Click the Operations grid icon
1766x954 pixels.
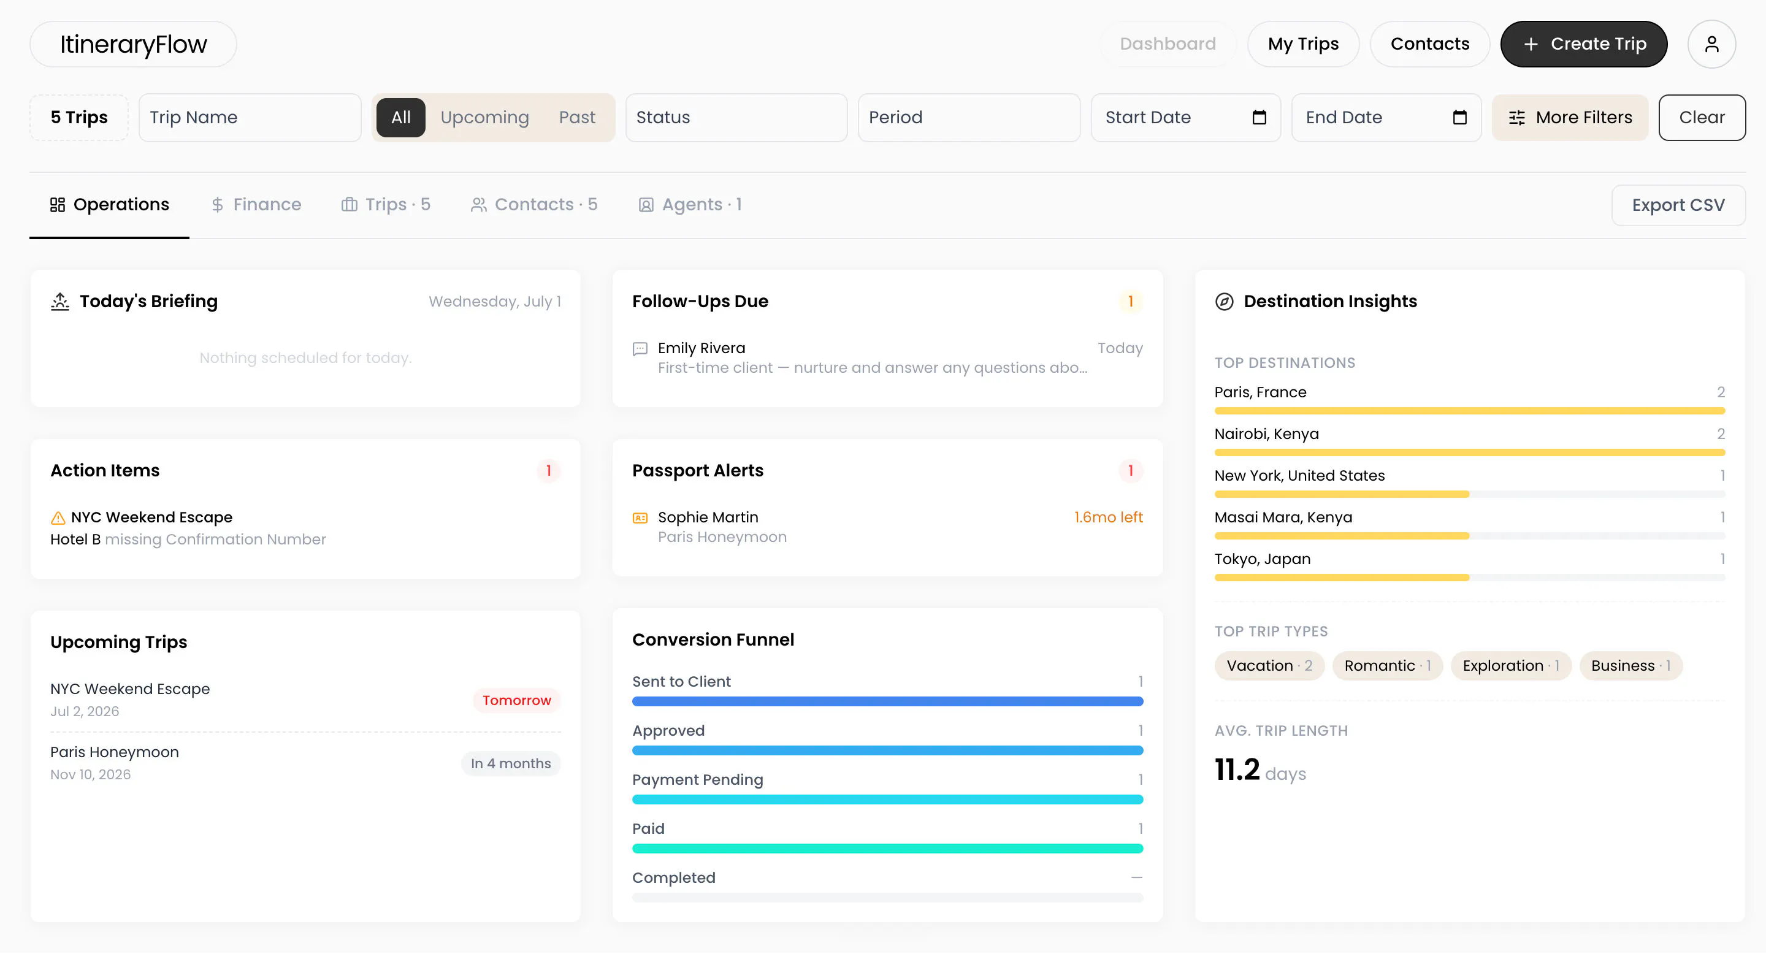pyautogui.click(x=58, y=205)
